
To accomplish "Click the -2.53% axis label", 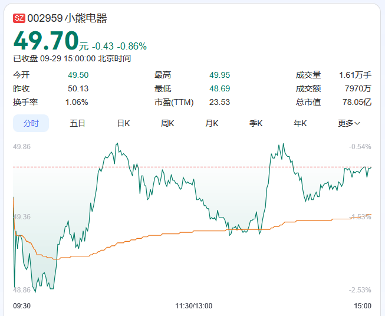I will pos(360,290).
